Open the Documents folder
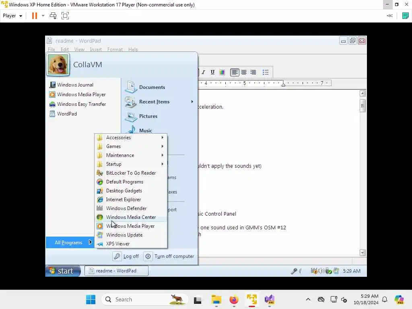 point(145,87)
